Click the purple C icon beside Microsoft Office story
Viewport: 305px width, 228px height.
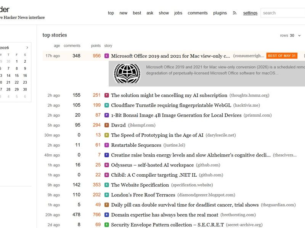107,56
